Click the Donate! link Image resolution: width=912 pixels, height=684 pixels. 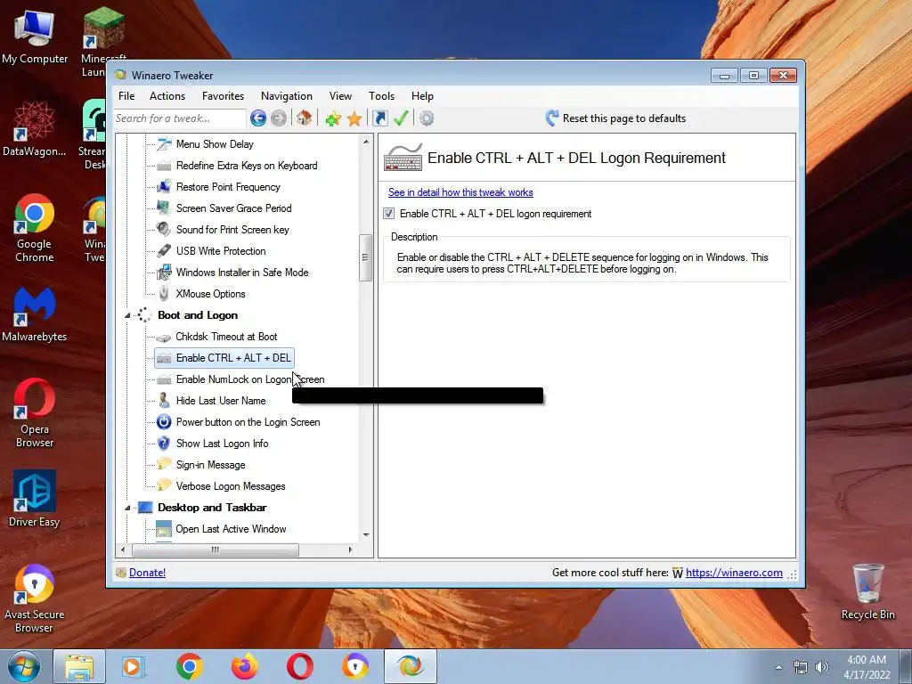(x=147, y=573)
